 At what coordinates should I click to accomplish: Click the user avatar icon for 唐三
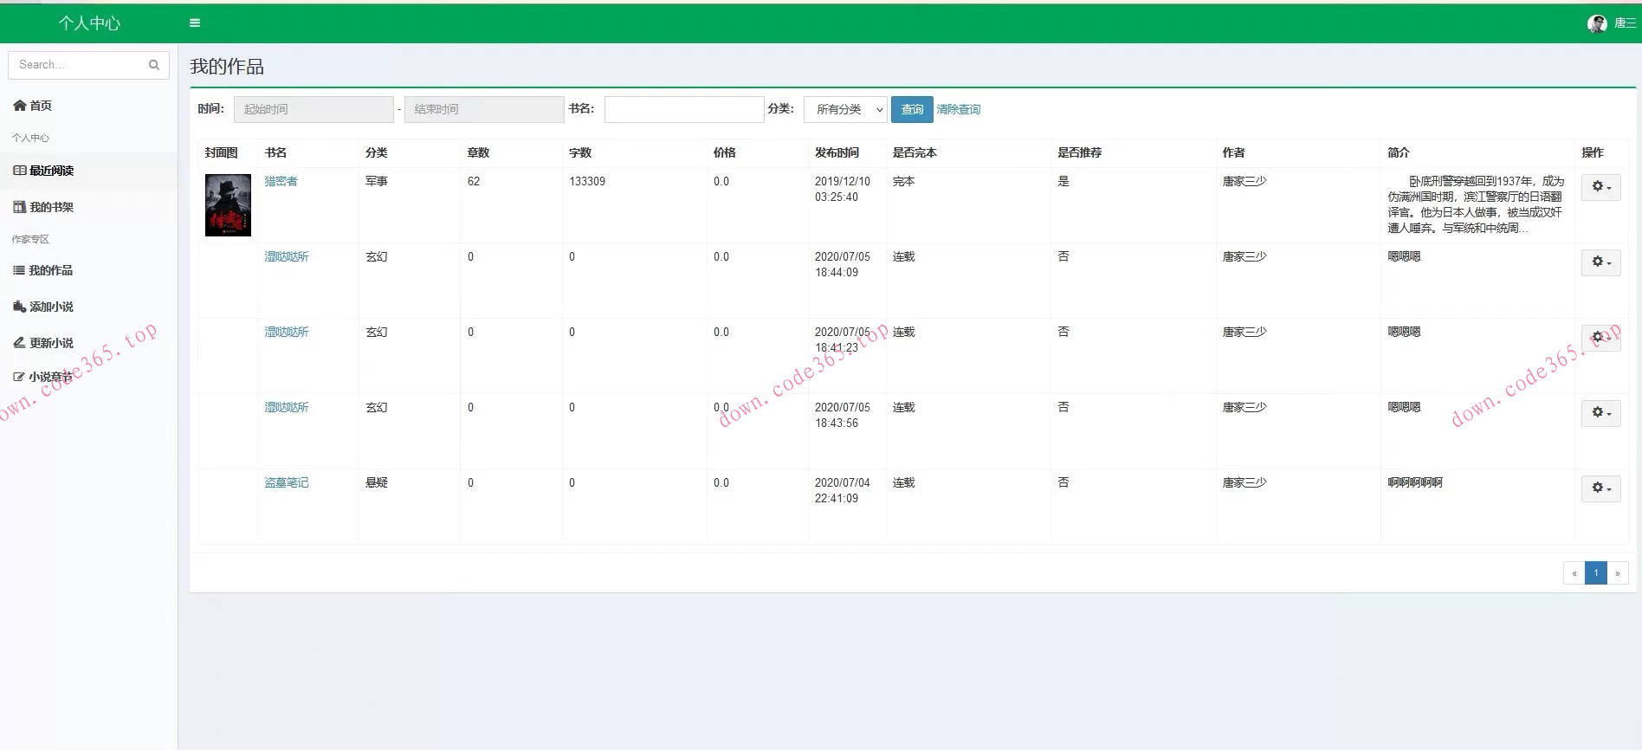click(x=1597, y=24)
